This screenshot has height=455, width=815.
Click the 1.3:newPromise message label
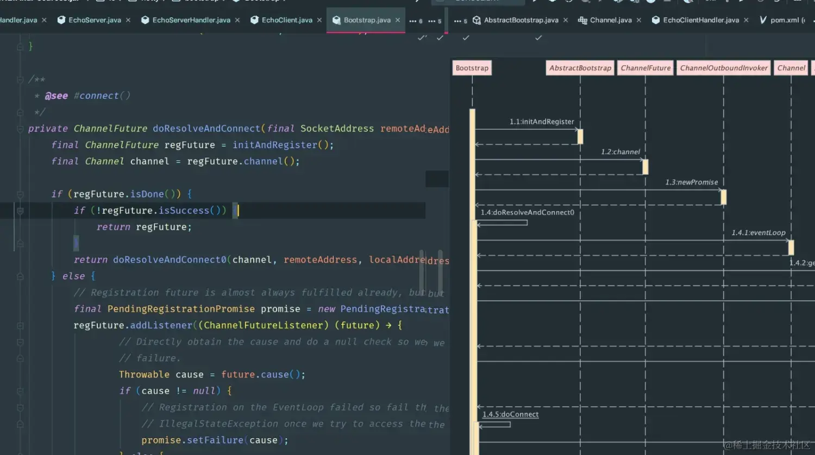(x=692, y=182)
